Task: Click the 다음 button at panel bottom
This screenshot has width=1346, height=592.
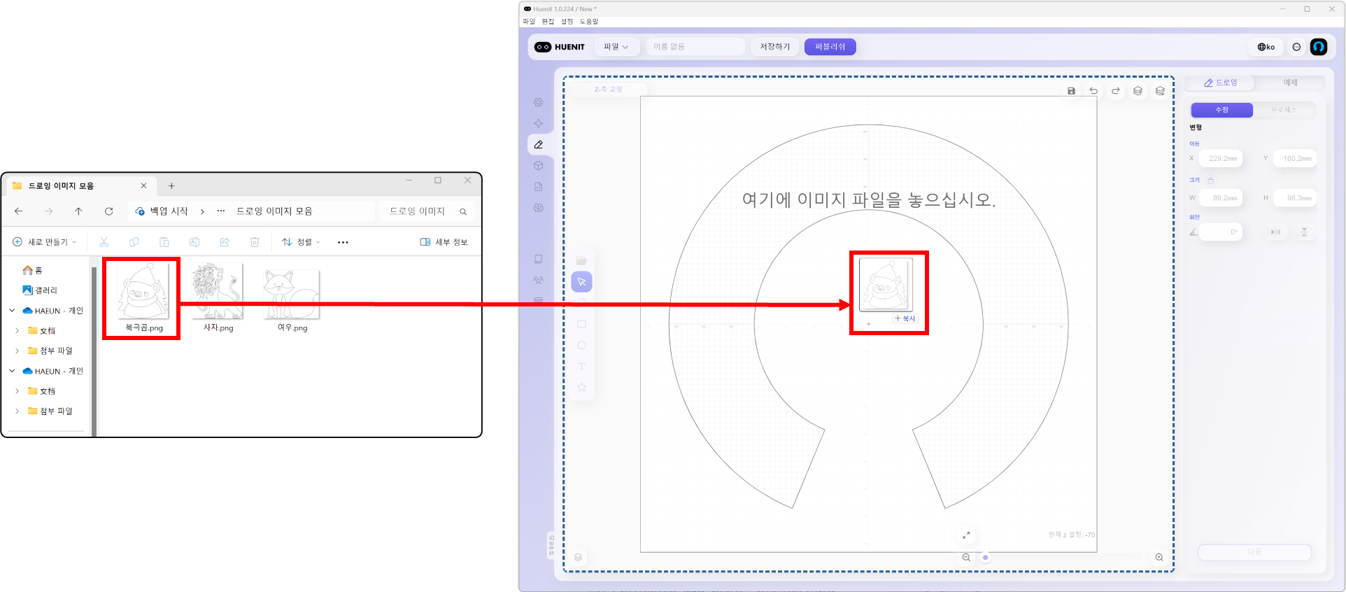Action: [1254, 552]
